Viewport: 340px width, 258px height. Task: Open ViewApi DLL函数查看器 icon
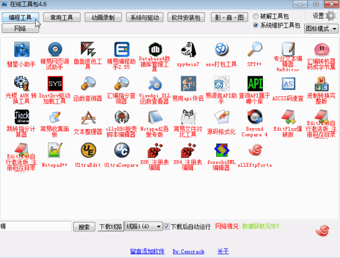[x=155, y=84]
